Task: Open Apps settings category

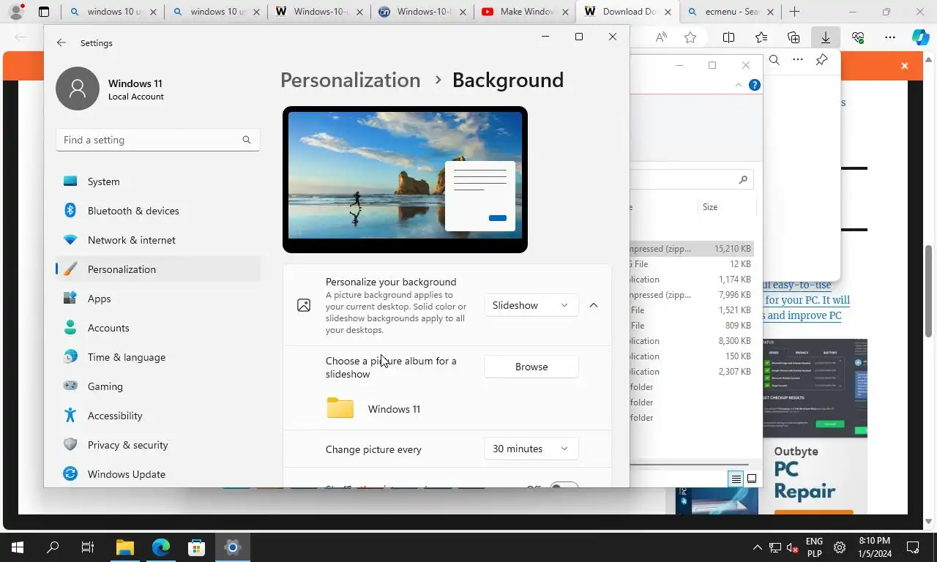Action: click(158, 299)
